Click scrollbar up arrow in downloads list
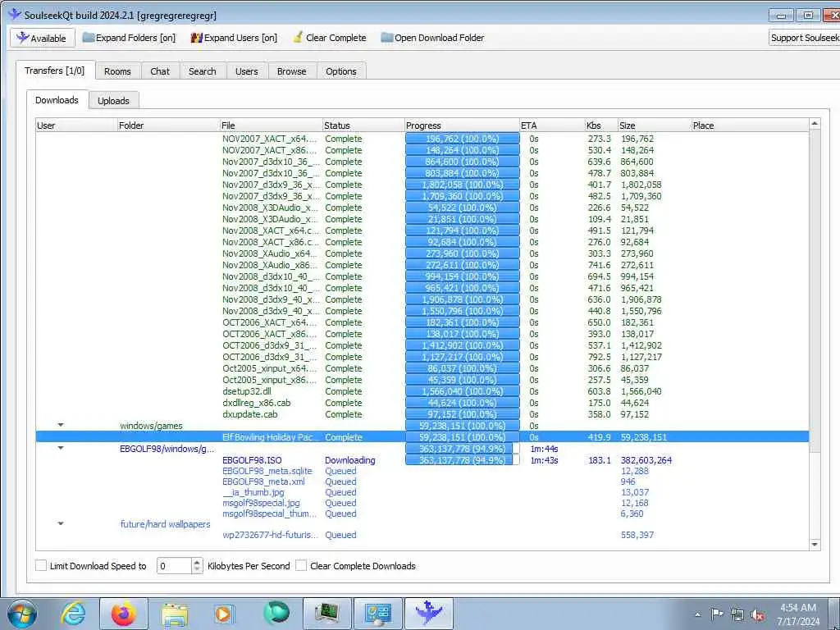This screenshot has width=840, height=630. (x=815, y=125)
